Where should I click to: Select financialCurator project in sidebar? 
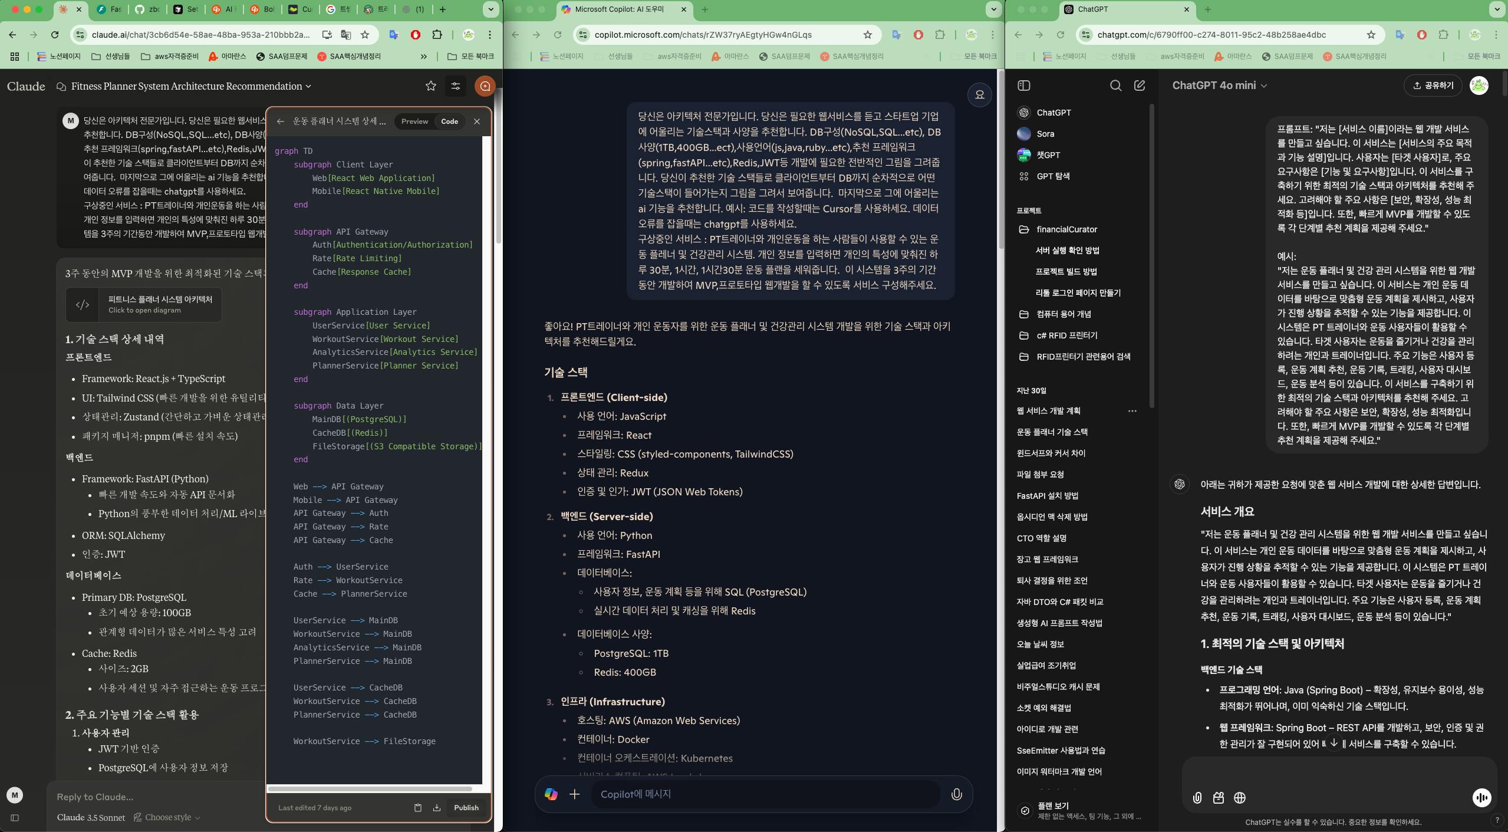coord(1066,229)
